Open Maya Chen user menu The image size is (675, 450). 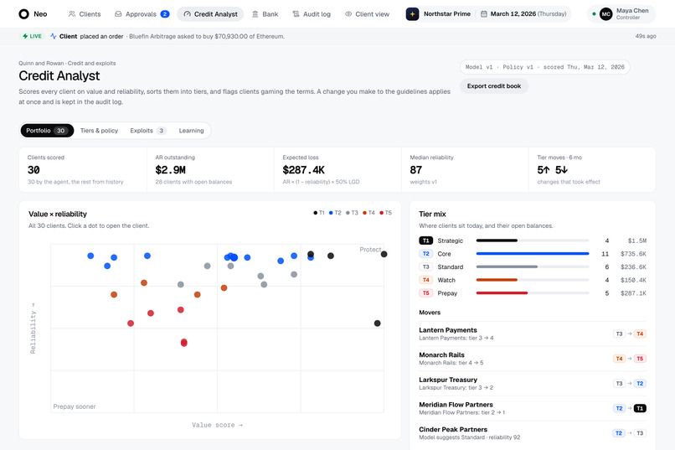pos(621,14)
